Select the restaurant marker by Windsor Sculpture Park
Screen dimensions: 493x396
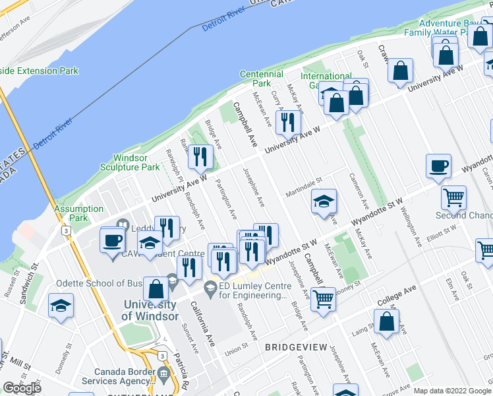pyautogui.click(x=200, y=157)
